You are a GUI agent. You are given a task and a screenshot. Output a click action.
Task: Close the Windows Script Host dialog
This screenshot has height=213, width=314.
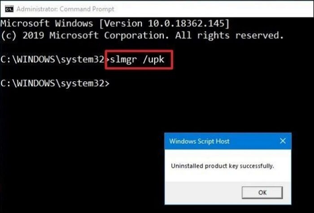283,141
